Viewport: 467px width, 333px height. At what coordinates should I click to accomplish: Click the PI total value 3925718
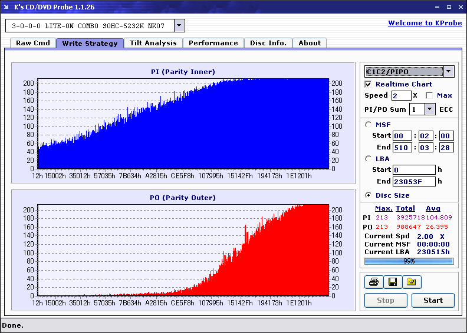[410, 218]
